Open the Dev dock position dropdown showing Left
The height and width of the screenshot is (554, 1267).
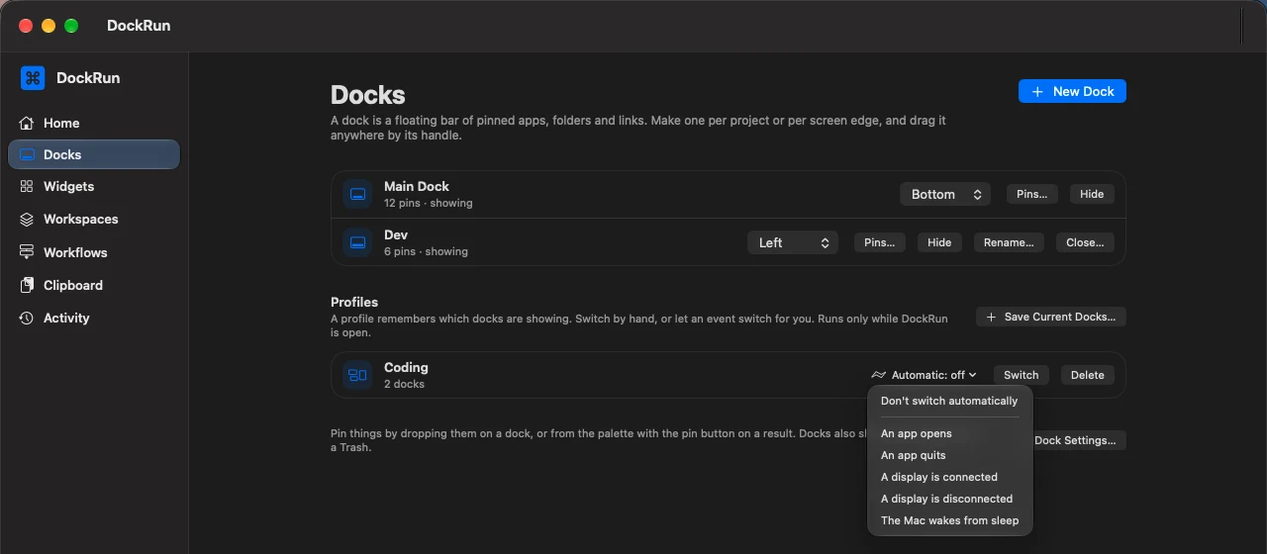point(793,242)
